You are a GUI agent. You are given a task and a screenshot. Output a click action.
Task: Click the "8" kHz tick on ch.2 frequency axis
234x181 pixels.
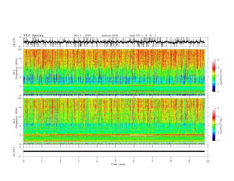tap(21, 107)
